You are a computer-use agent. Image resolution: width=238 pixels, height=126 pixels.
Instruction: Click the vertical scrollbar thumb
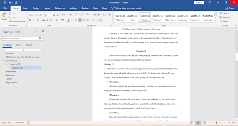[x=236, y=57]
